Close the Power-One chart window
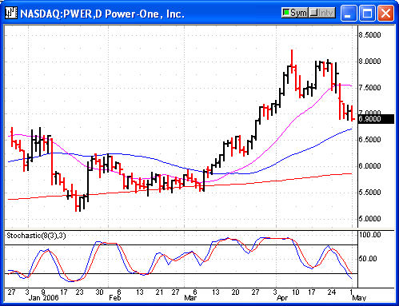Image resolution: width=399 pixels, height=306 pixels. pos(385,13)
